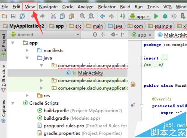Open the Analyze menu

coord(86,7)
